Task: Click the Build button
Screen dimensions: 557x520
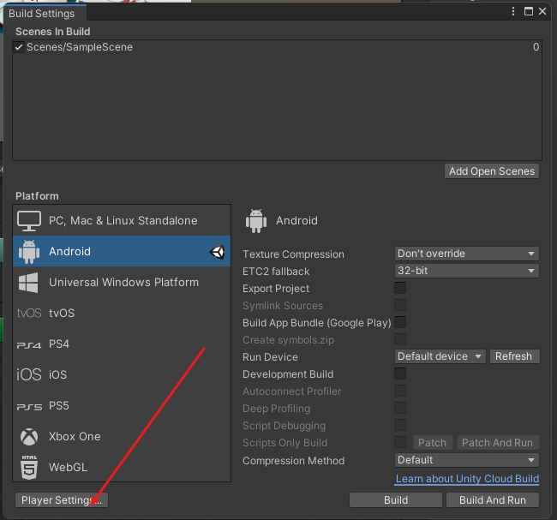Action: pos(396,500)
